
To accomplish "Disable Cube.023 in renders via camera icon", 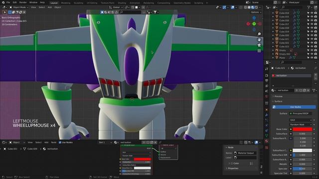I will [316, 46].
